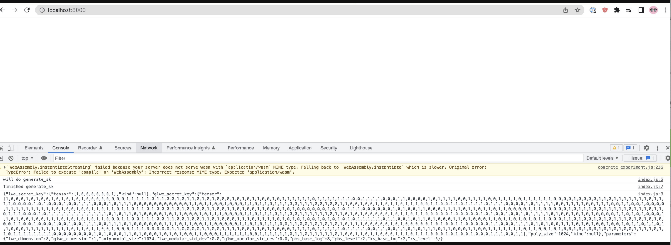Open the media controls playlist icon
Screen dimensions: 671x245
click(x=629, y=10)
